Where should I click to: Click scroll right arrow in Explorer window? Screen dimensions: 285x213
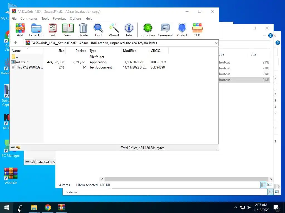click(271, 179)
